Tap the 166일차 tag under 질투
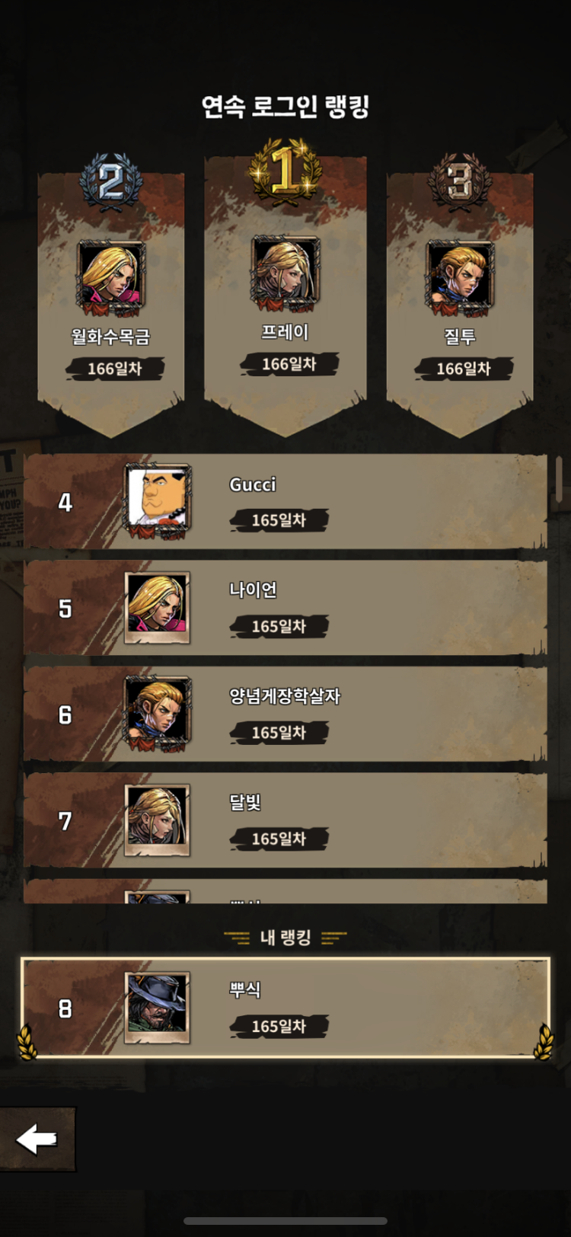The image size is (571, 1237). pos(464,369)
